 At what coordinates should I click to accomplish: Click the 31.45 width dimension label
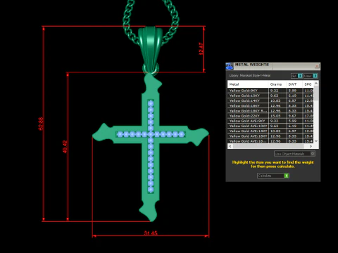click(151, 233)
